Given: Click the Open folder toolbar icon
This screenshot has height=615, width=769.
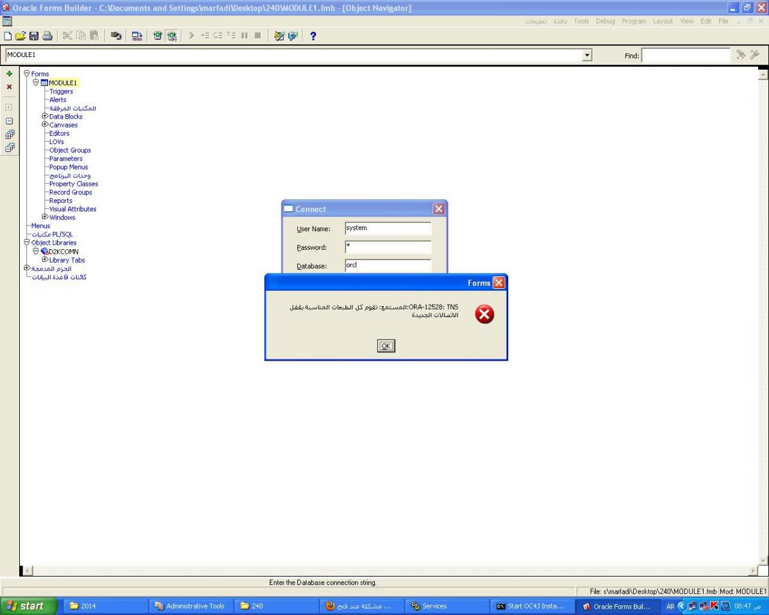Looking at the screenshot, I should coord(21,36).
